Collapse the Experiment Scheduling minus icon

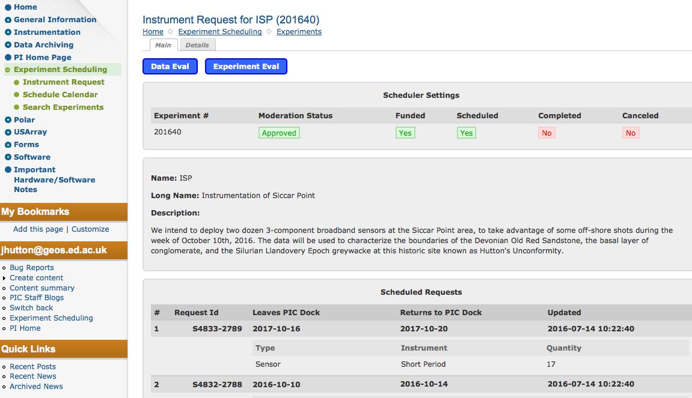coord(8,70)
